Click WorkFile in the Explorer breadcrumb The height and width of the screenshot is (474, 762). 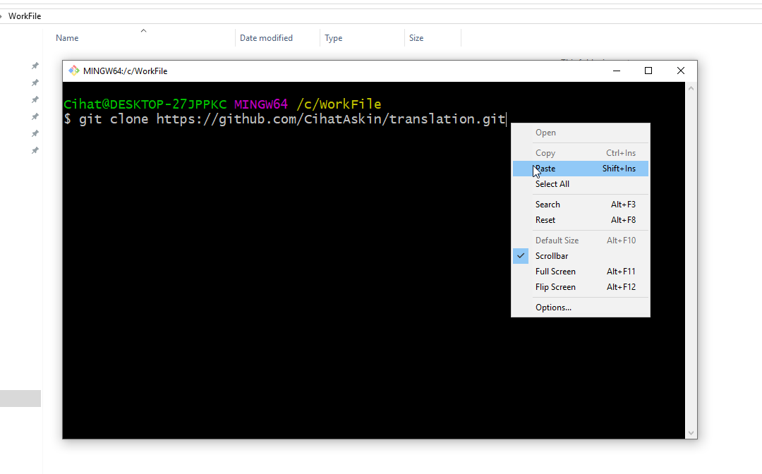click(24, 16)
